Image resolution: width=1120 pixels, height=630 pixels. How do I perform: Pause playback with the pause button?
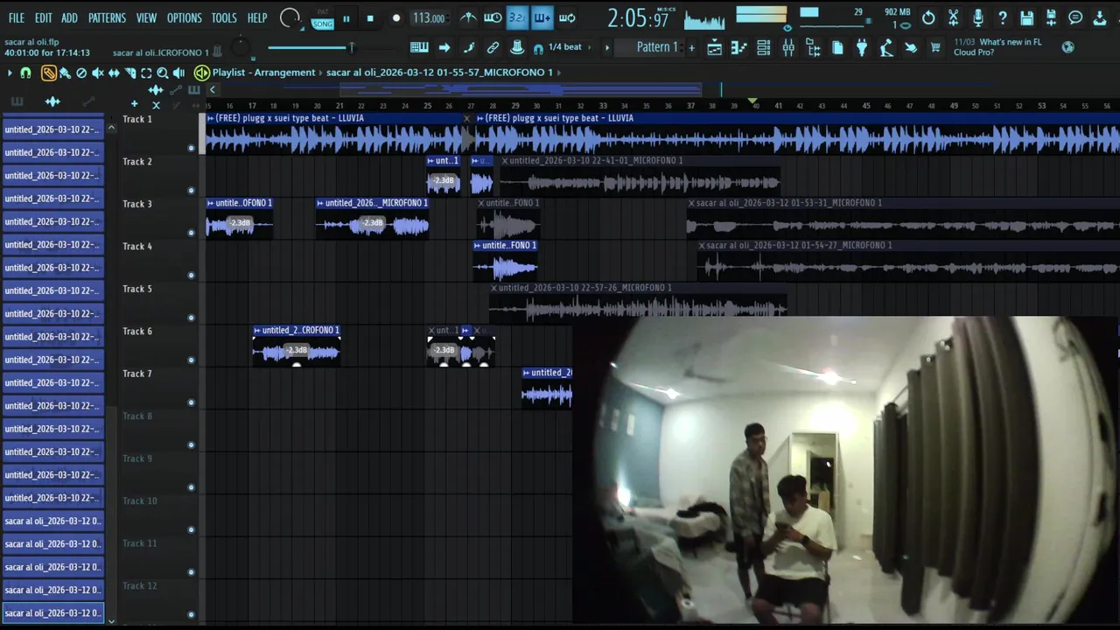tap(346, 18)
